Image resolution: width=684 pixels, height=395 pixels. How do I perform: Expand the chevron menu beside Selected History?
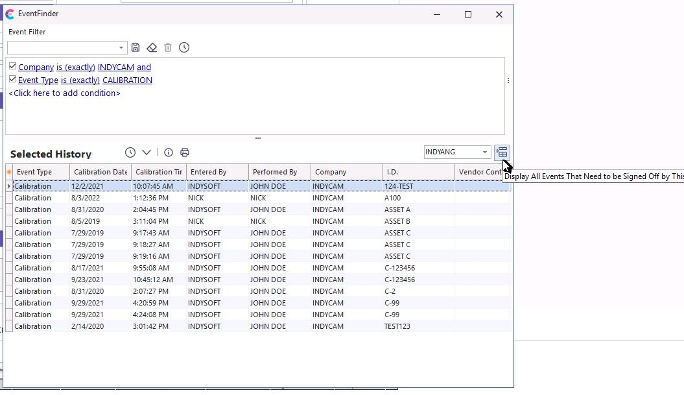pyautogui.click(x=147, y=152)
